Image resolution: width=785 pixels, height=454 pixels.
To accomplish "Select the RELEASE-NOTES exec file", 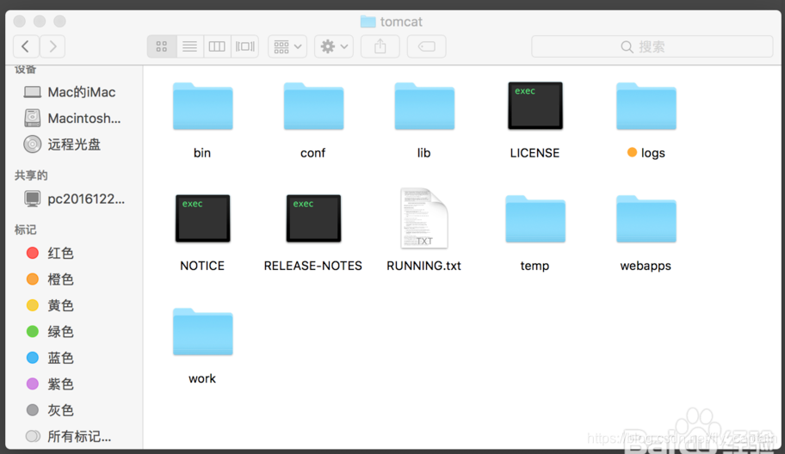I will pos(313,218).
